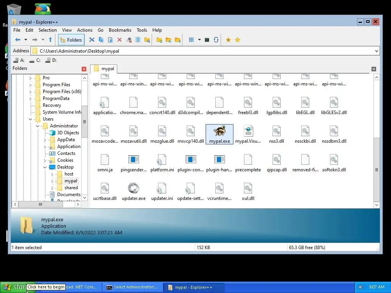Switch to drive D:
Image resolution: width=391 pixels, height=293 pixels.
[51, 60]
